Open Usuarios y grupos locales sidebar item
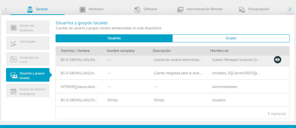The image size is (296, 128). tap(28, 75)
